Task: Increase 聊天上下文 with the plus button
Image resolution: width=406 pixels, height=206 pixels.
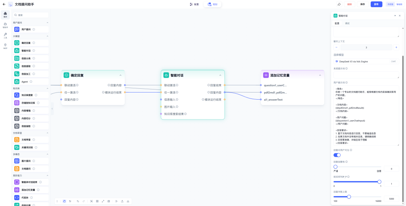Action: [396, 48]
